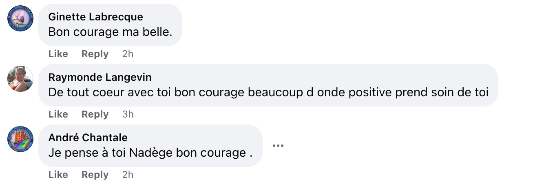Image resolution: width=544 pixels, height=182 pixels.
Task: Visit Ginette Labrecque's profile via name
Action: click(x=95, y=17)
